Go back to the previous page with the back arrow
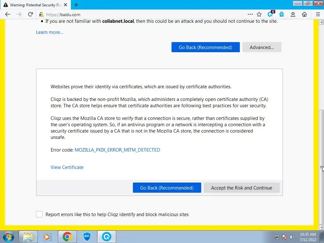Image resolution: width=324 pixels, height=243 pixels. click(8, 14)
